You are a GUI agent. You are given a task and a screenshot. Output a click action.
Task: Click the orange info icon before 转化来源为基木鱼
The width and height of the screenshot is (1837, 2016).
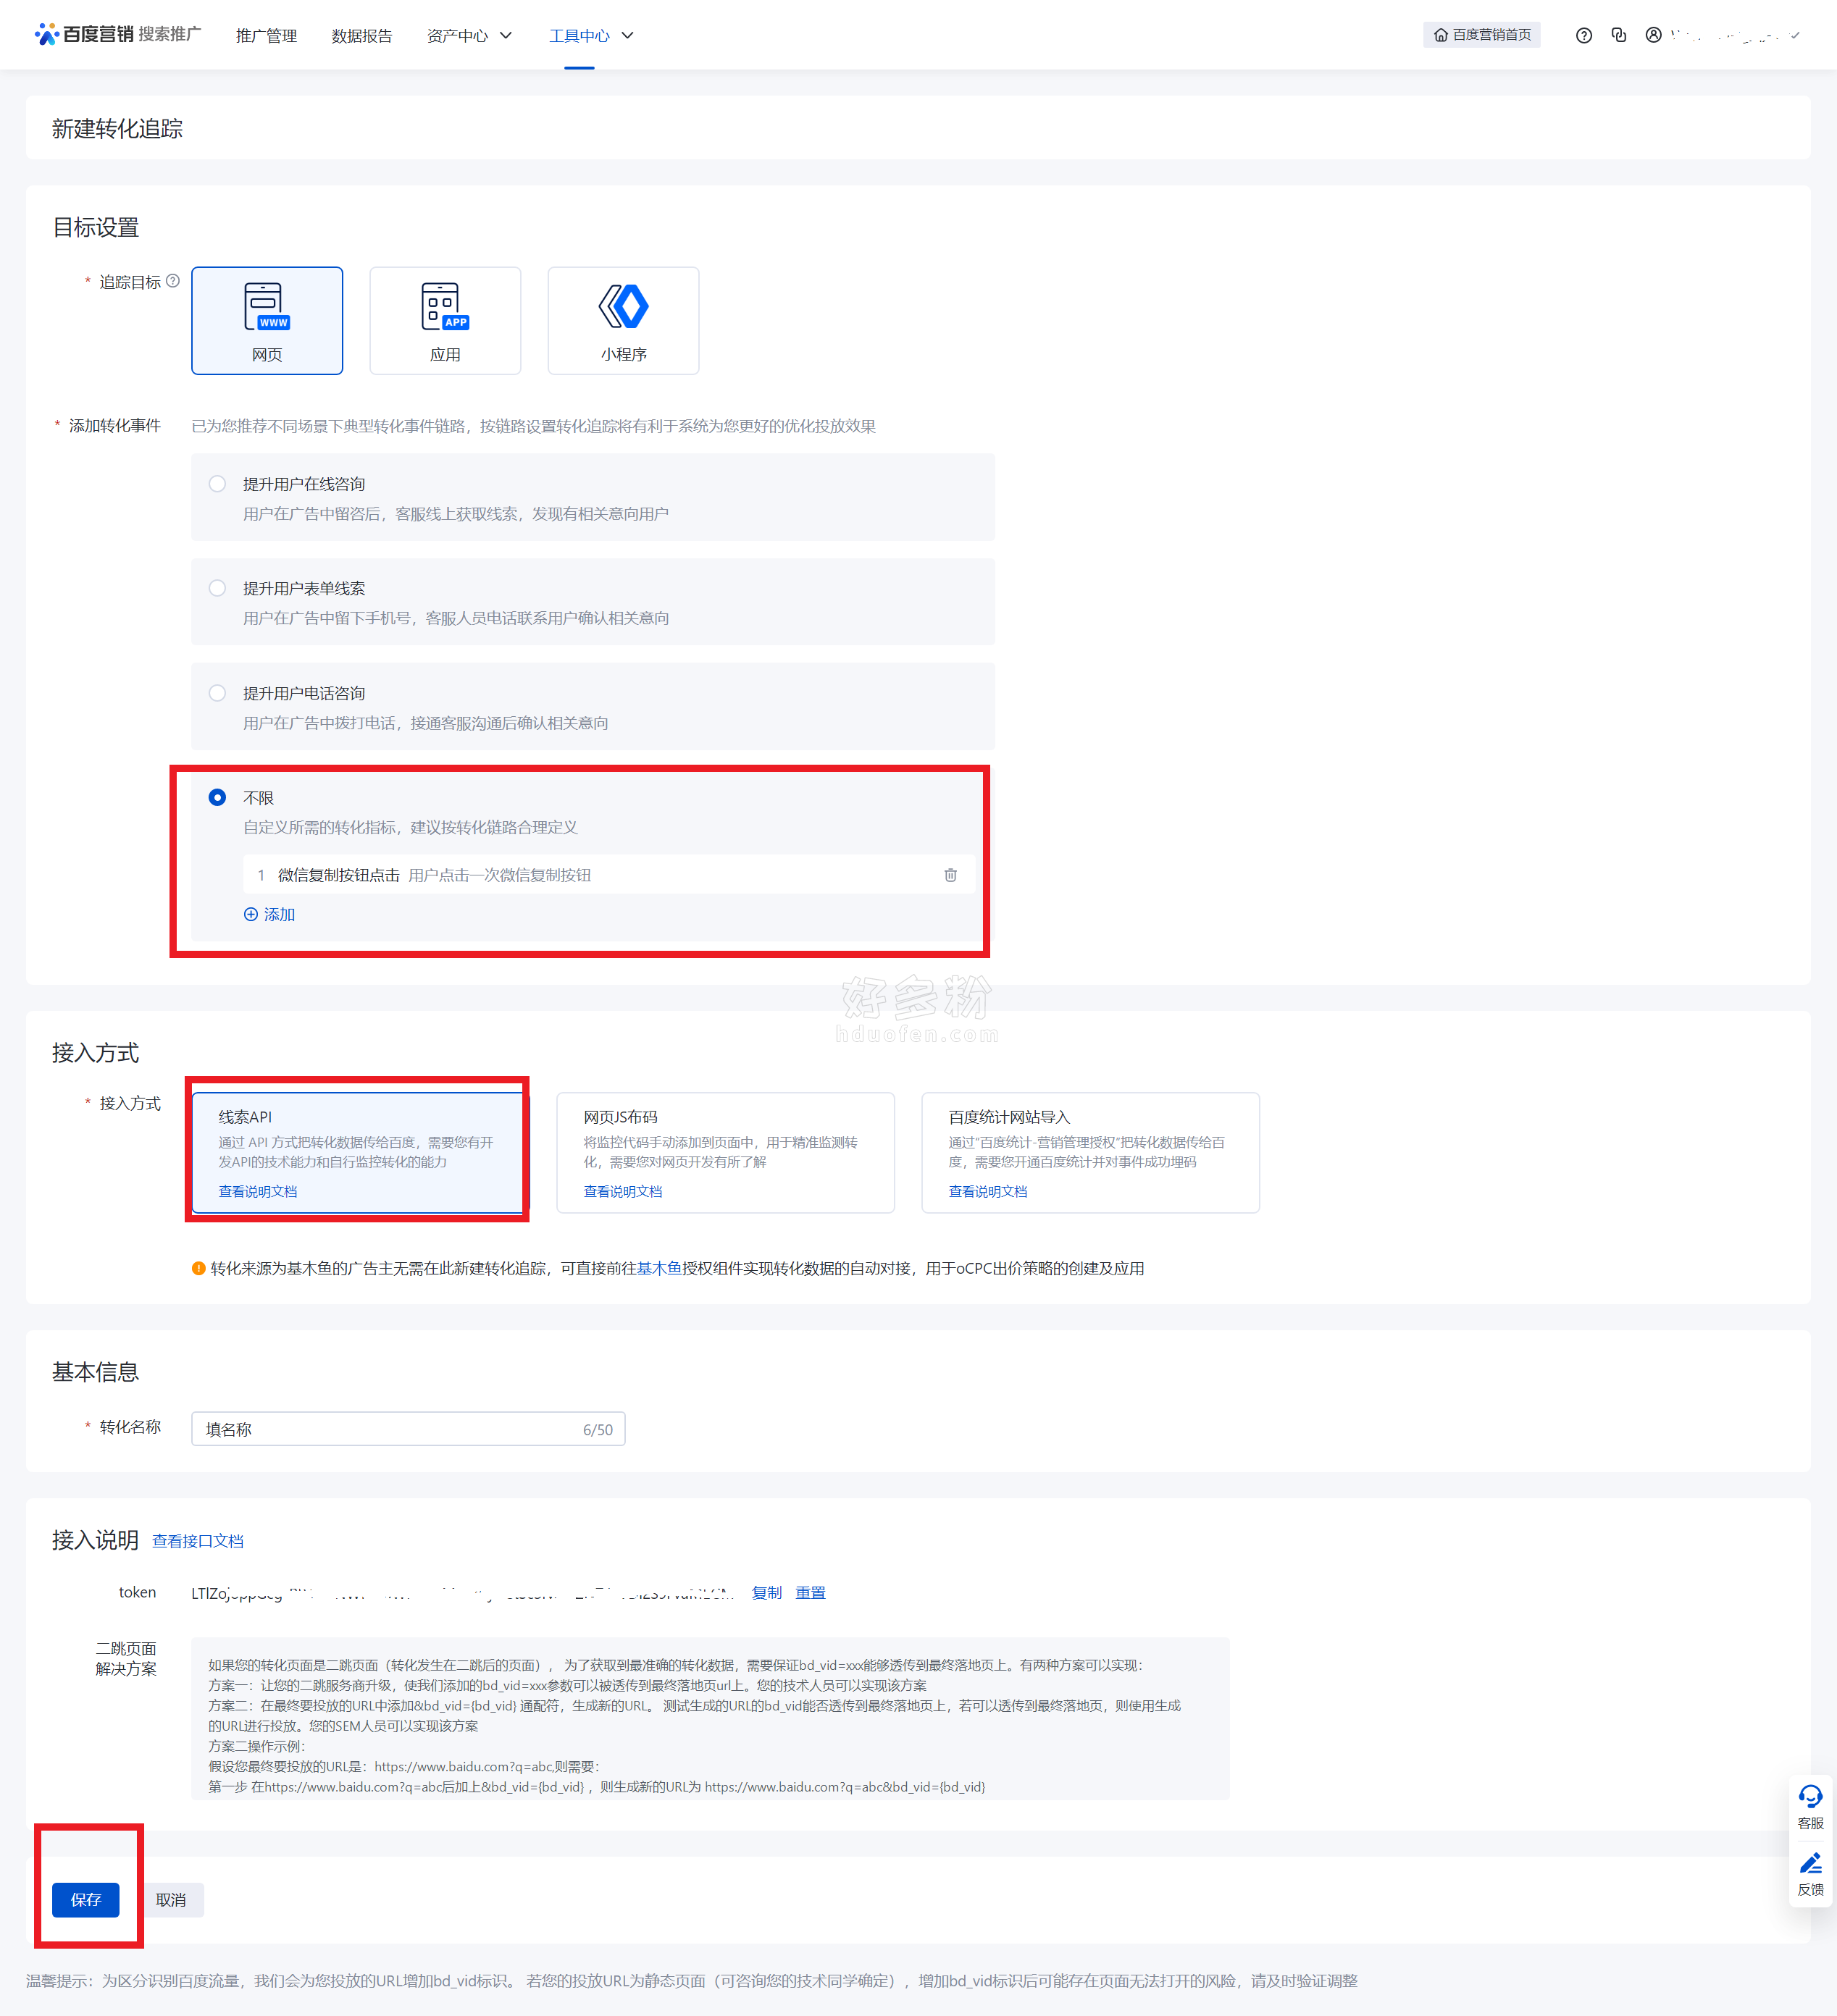tap(198, 1268)
